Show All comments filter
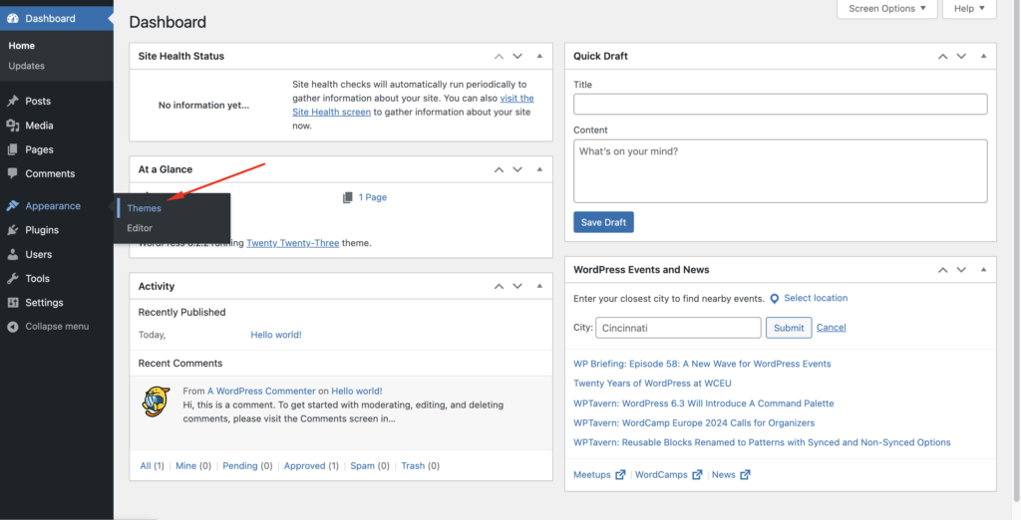This screenshot has width=1021, height=520. [x=146, y=466]
